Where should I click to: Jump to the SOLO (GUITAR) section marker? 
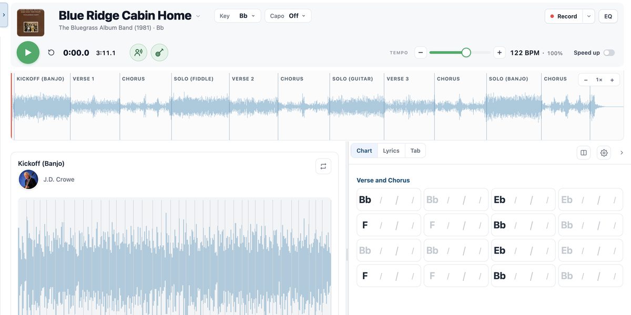click(x=353, y=79)
